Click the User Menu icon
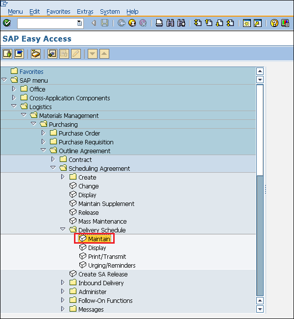294x319 pixels. tap(7, 54)
